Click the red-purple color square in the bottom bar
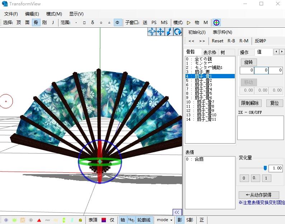Screen dimensions: 285x224 pos(104,220)
